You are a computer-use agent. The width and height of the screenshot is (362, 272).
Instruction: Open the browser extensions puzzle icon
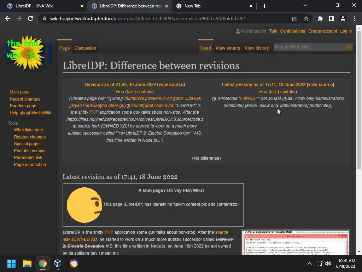click(320, 18)
